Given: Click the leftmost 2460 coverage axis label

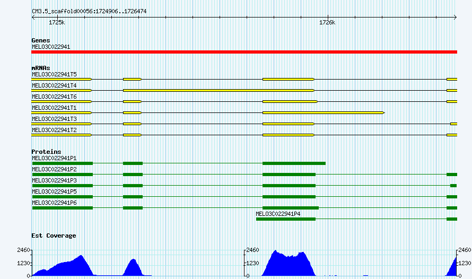Looking at the screenshot, I should (x=23, y=250).
